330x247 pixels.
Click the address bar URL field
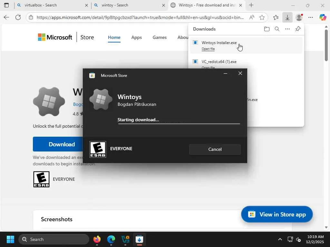pos(140,17)
